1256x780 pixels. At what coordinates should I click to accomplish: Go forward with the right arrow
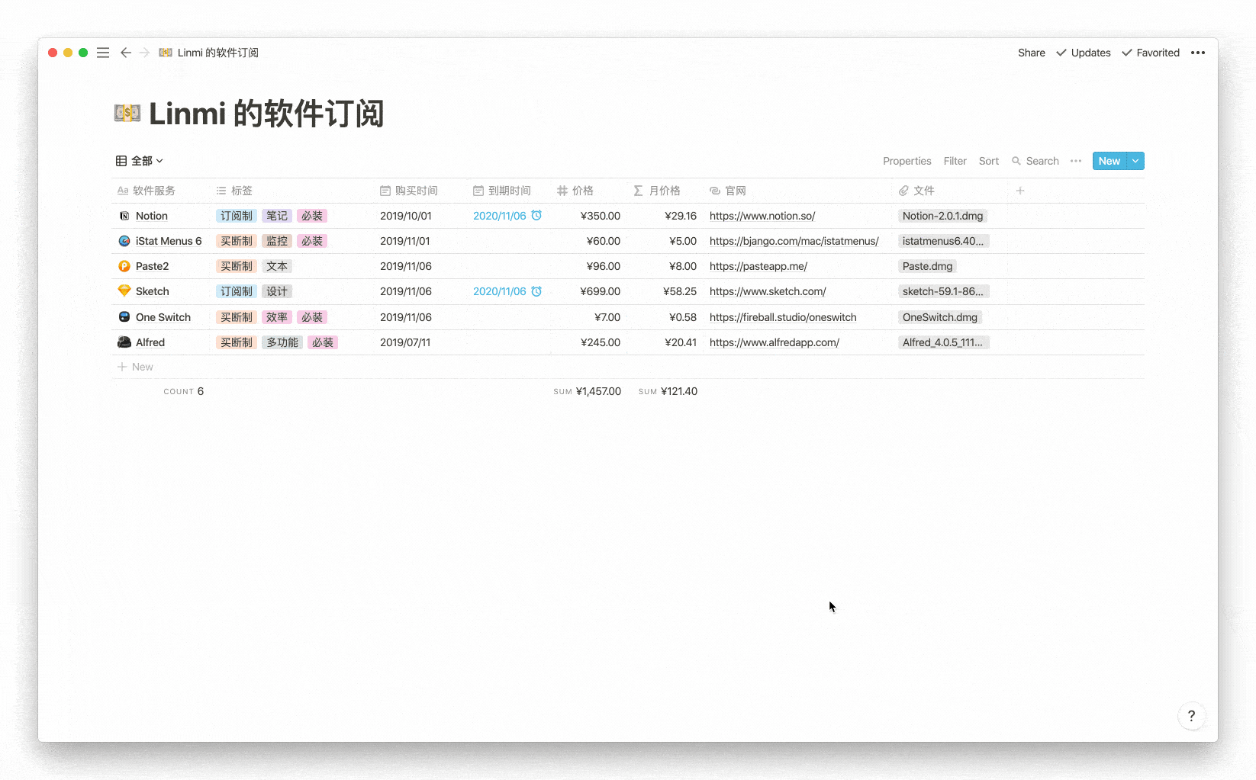coord(144,53)
